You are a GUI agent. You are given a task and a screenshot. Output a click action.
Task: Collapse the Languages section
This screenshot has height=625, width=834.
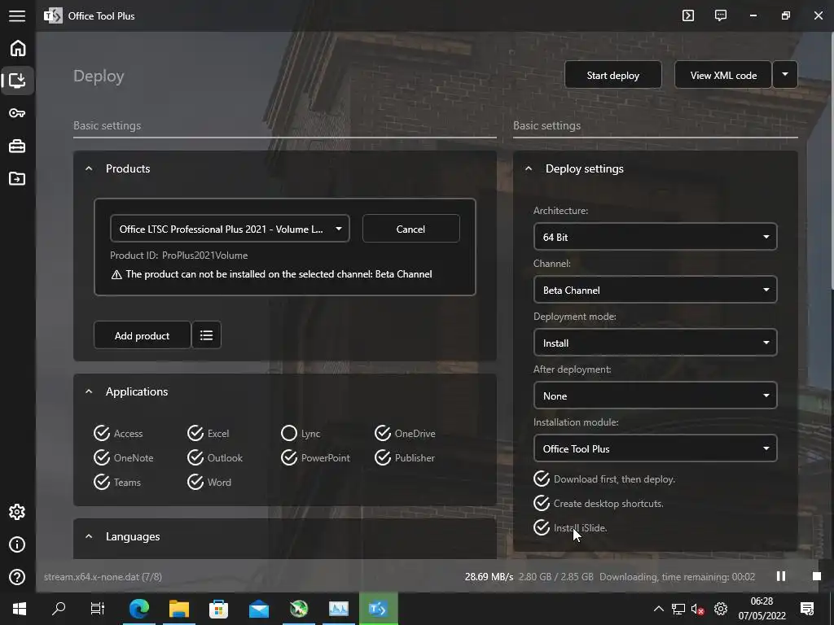(x=89, y=537)
